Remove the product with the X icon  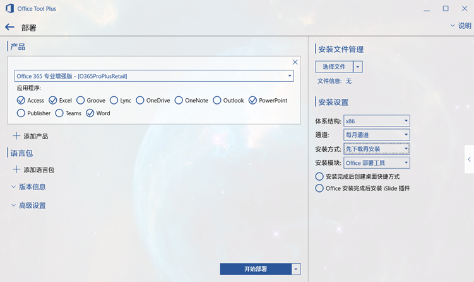tap(295, 62)
